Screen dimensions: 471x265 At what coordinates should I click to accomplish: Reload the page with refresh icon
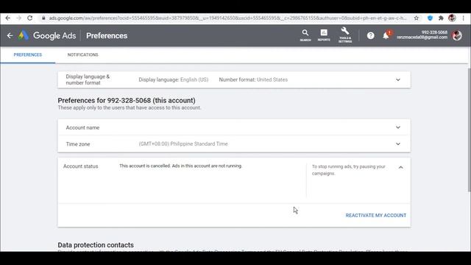29,18
